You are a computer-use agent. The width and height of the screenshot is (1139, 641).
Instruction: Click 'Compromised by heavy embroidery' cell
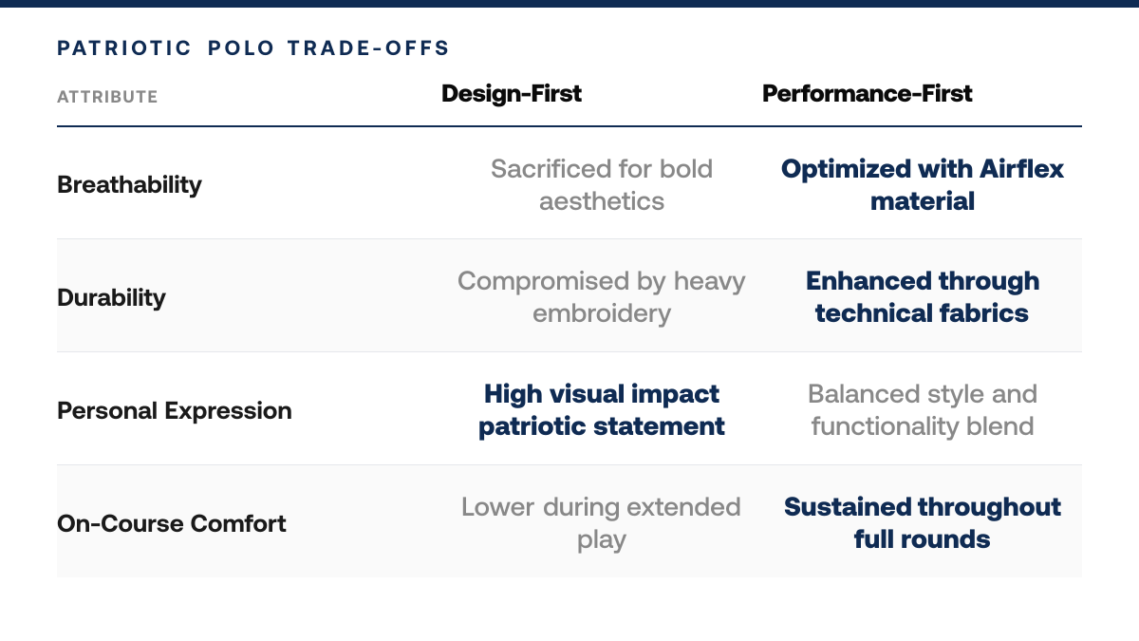click(602, 297)
